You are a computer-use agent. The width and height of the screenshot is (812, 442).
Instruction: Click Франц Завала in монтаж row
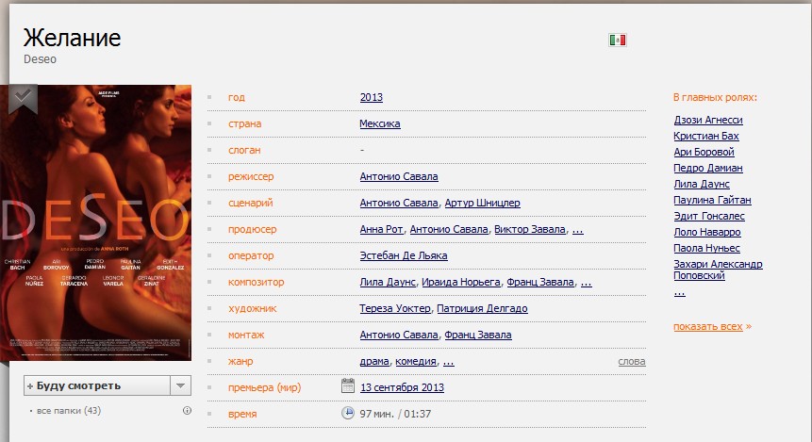478,335
